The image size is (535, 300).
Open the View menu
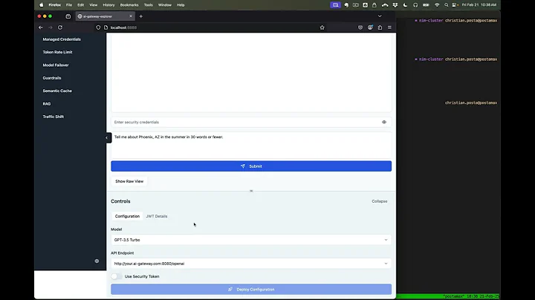point(93,5)
